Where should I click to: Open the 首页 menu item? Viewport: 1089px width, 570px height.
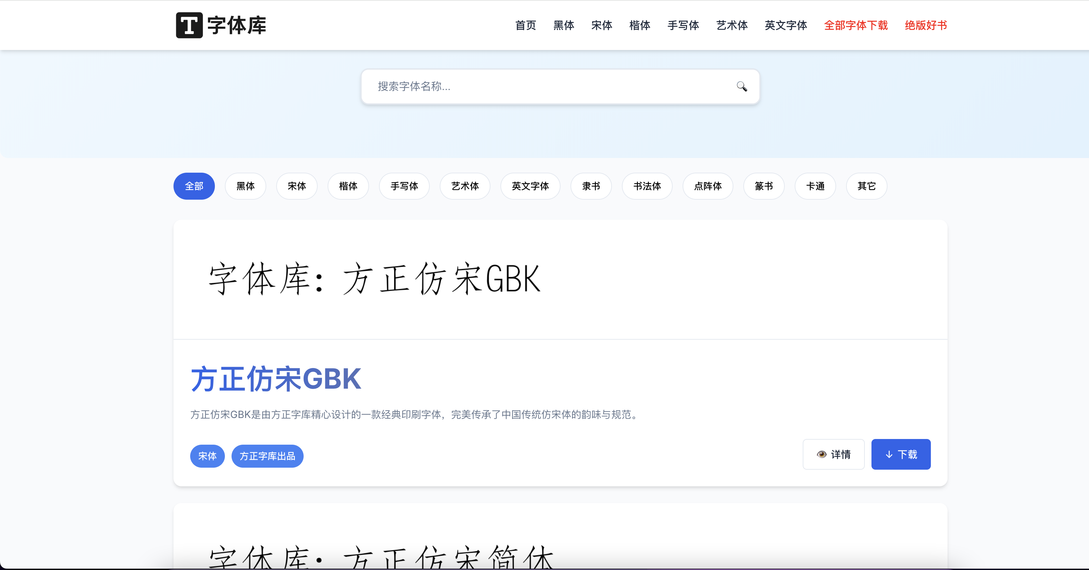point(525,25)
